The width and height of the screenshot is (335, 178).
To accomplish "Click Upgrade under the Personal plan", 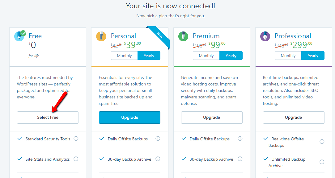I will point(130,117).
